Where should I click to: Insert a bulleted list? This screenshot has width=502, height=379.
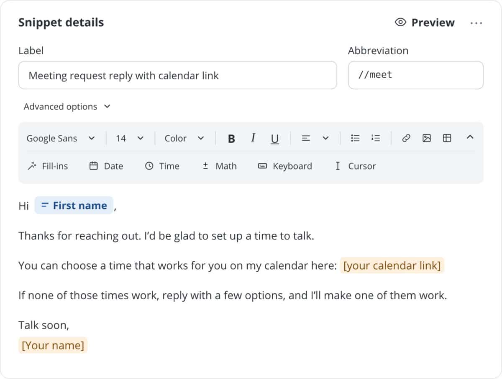point(355,138)
